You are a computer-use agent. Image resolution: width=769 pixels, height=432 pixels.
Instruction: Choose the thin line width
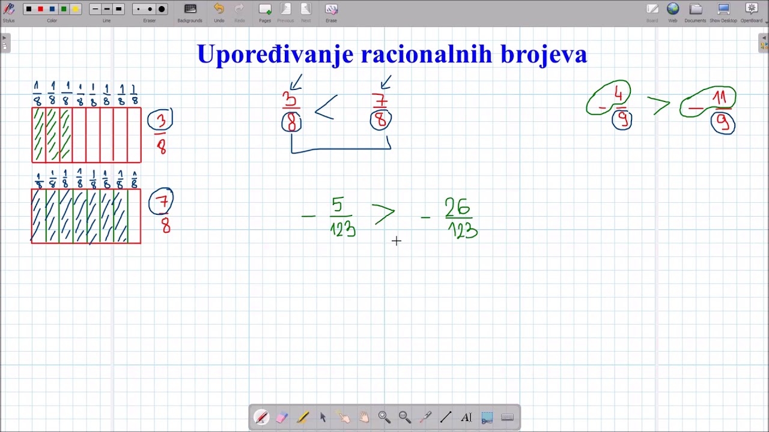95,9
